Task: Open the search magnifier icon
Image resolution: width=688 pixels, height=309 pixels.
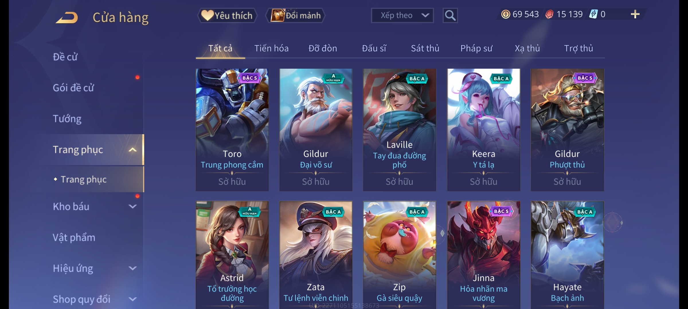Action: pyautogui.click(x=450, y=15)
